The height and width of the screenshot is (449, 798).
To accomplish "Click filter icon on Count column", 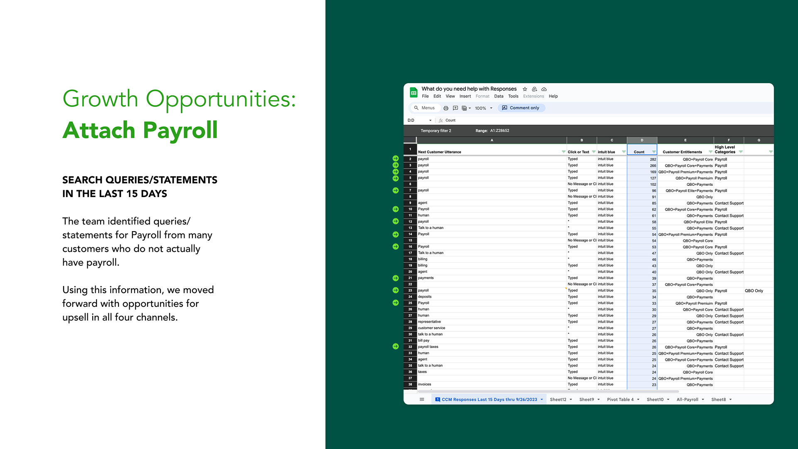I will 654,152.
